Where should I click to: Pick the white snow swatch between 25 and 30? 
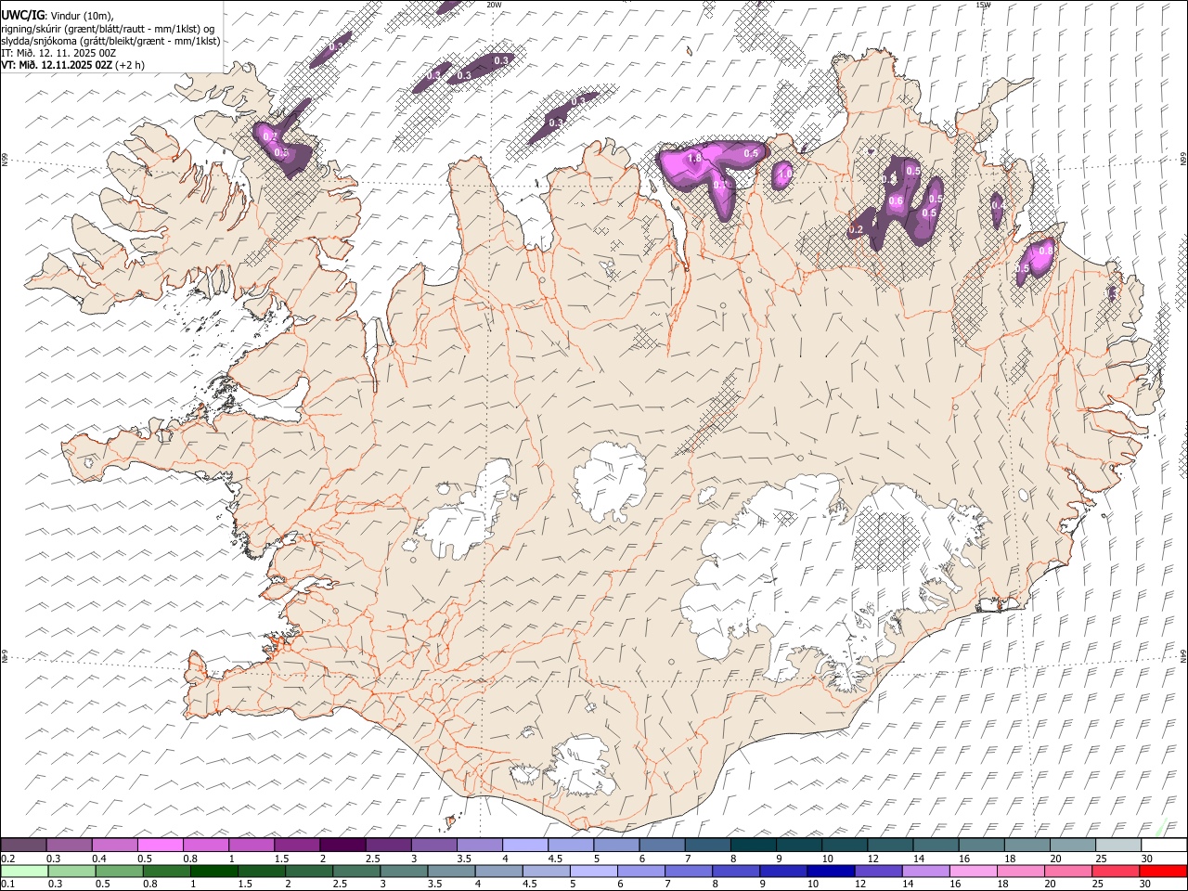pyautogui.click(x=1117, y=845)
